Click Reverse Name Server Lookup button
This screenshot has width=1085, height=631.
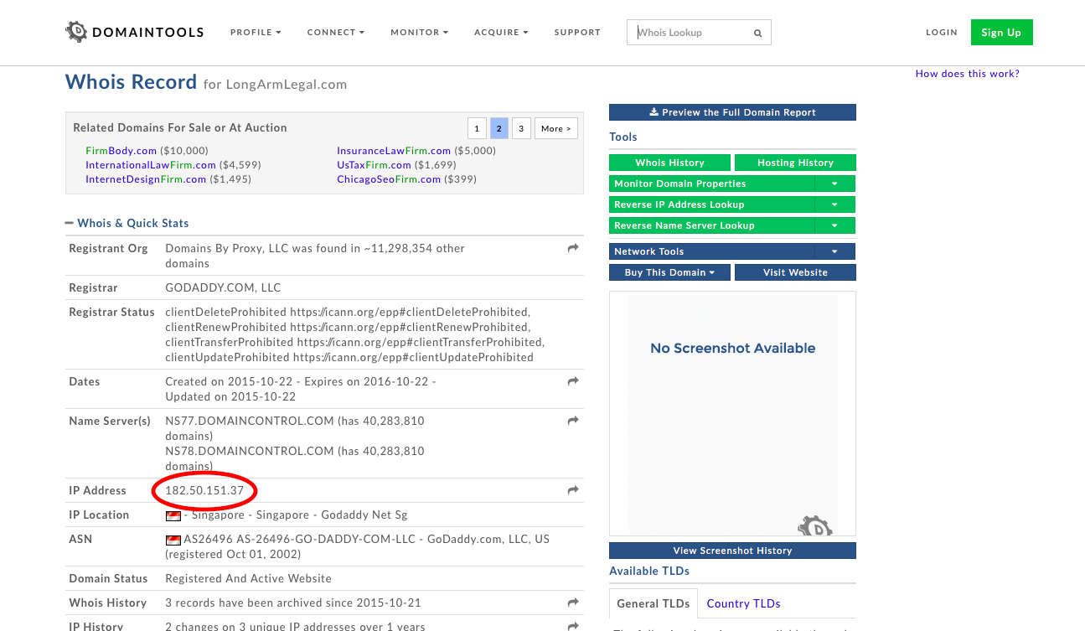tap(711, 225)
